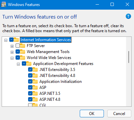Click the OK button
The height and width of the screenshot is (120, 134).
click(92, 113)
